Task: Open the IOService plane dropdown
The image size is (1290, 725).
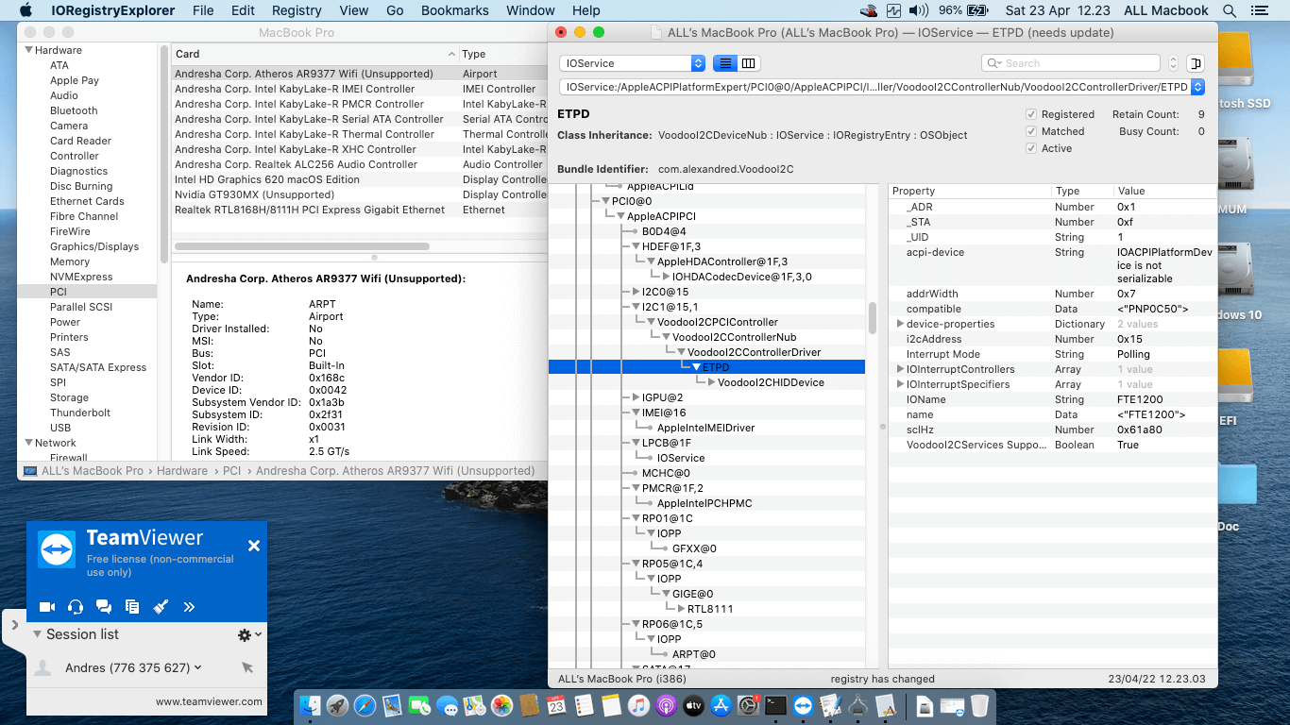Action: 632,63
